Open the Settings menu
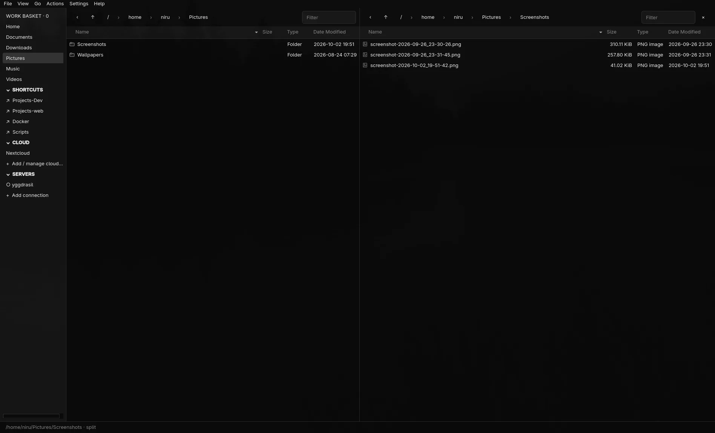Image resolution: width=715 pixels, height=433 pixels. tap(79, 4)
